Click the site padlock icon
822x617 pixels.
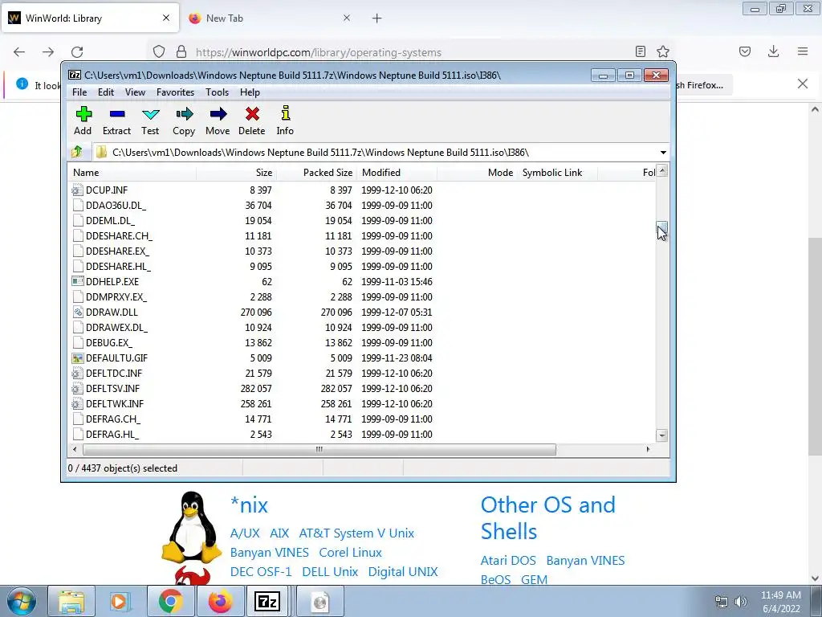tap(181, 51)
